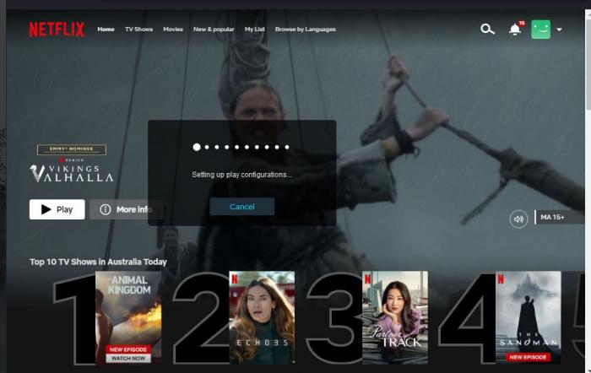Viewport: 591px width, 373px height.
Task: Expand the profile dropdown arrow
Action: [x=559, y=30]
